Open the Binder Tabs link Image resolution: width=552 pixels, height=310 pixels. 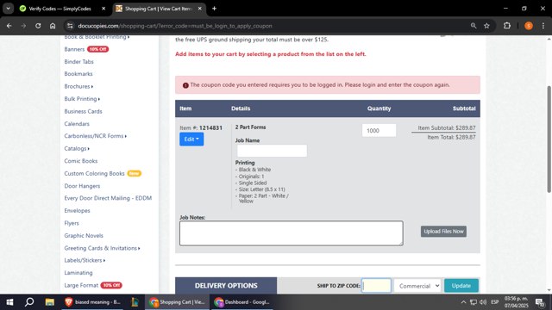pyautogui.click(x=78, y=61)
